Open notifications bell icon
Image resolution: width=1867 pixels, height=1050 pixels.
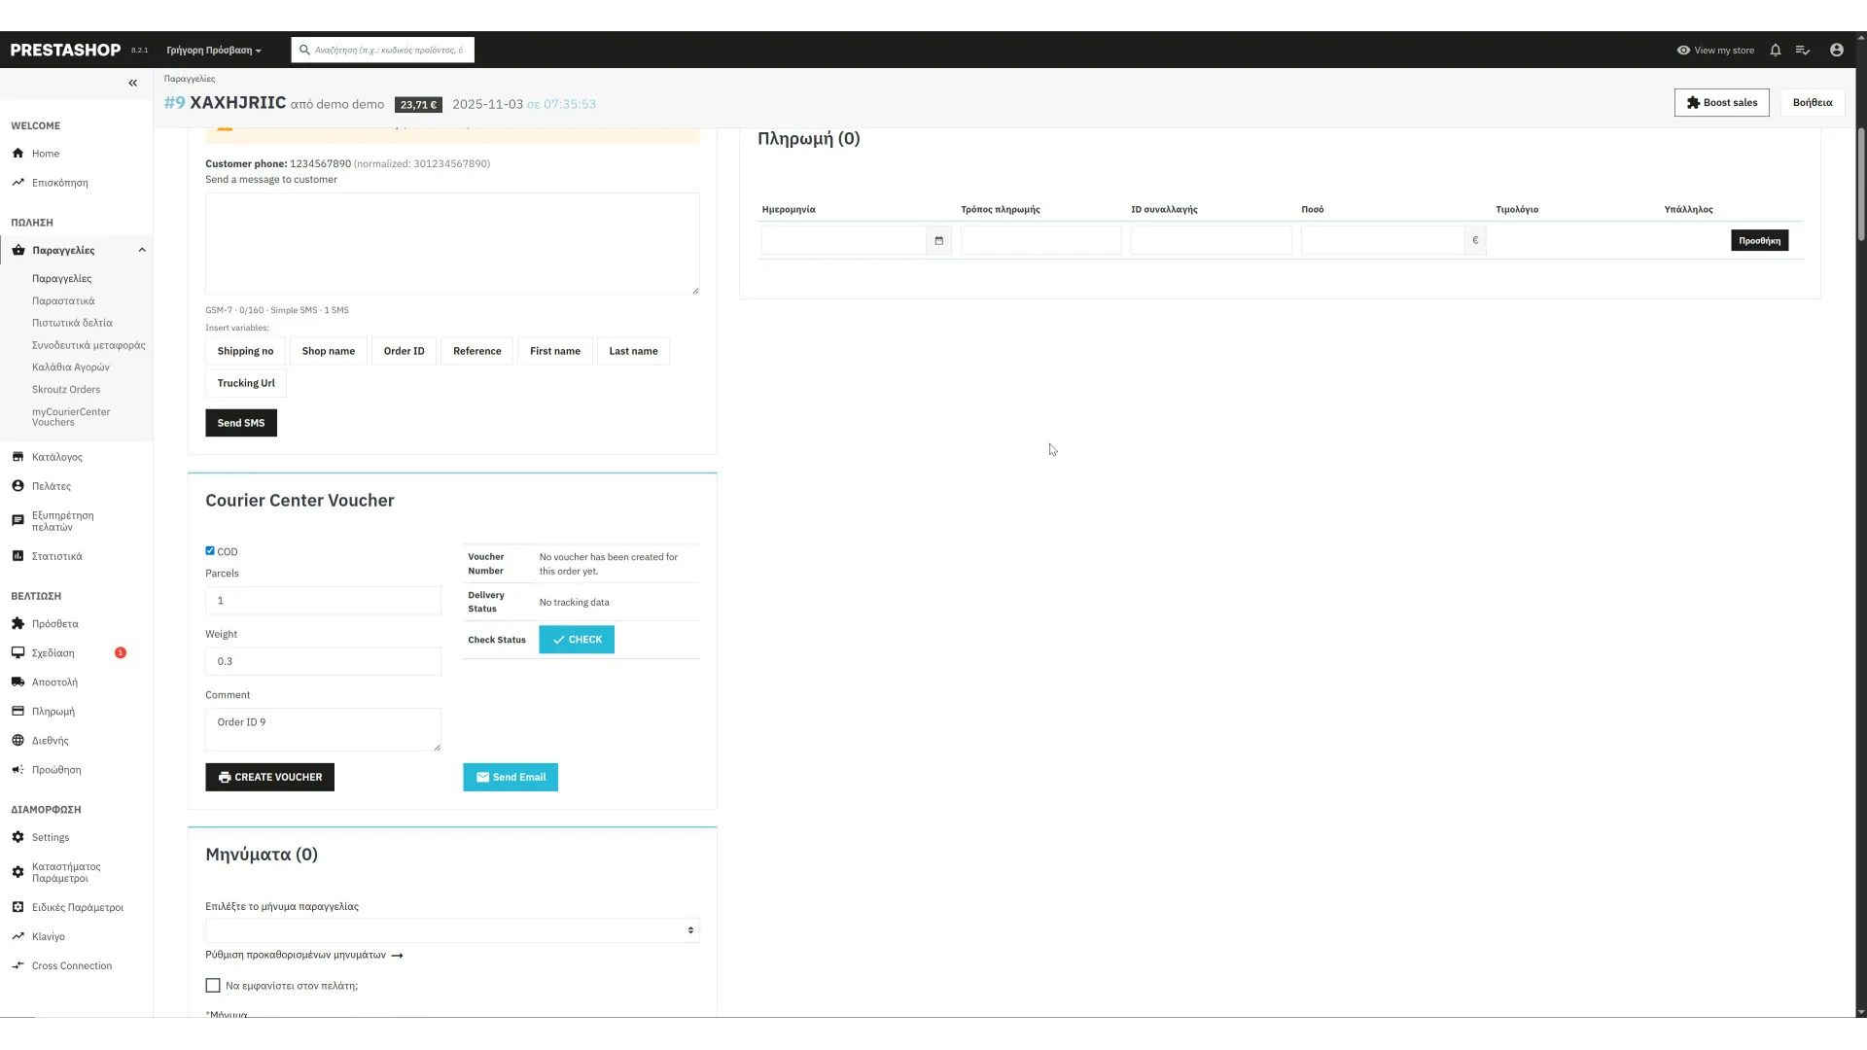[x=1776, y=50]
